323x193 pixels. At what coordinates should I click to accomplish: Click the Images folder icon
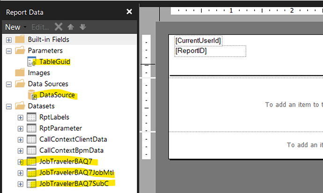pyautogui.click(x=20, y=72)
